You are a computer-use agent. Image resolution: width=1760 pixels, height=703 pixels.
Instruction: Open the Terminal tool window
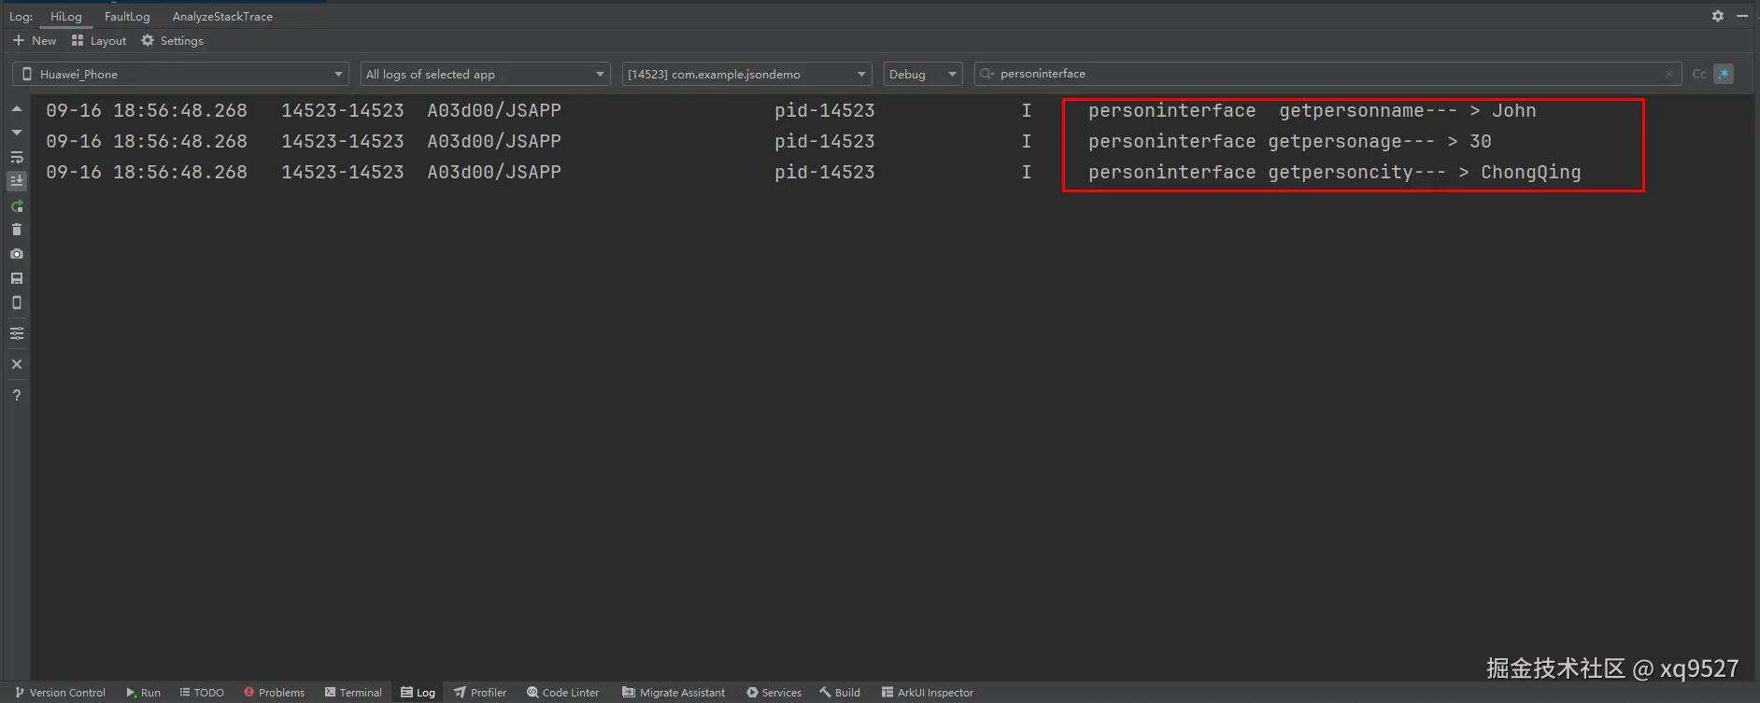[353, 693]
